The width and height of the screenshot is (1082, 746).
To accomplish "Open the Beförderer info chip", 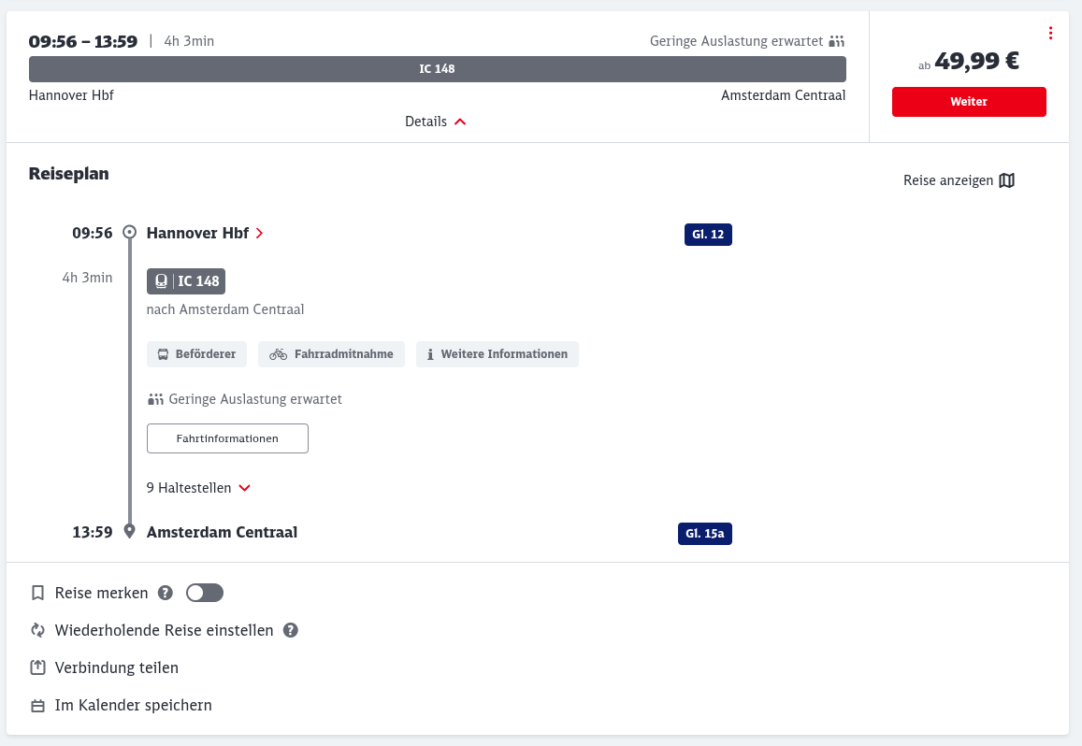I will pos(196,354).
